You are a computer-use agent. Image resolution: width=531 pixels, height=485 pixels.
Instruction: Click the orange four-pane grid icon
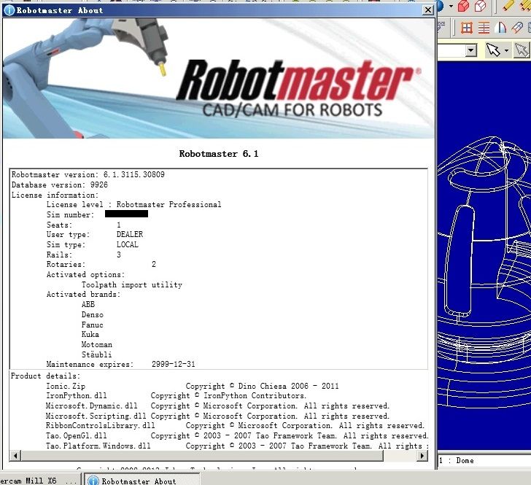(467, 28)
